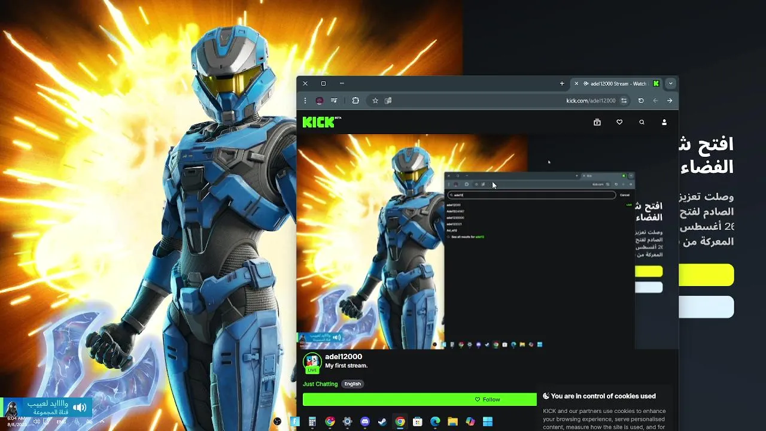
Task: Open the Just Chatting category link
Action: (x=320, y=384)
